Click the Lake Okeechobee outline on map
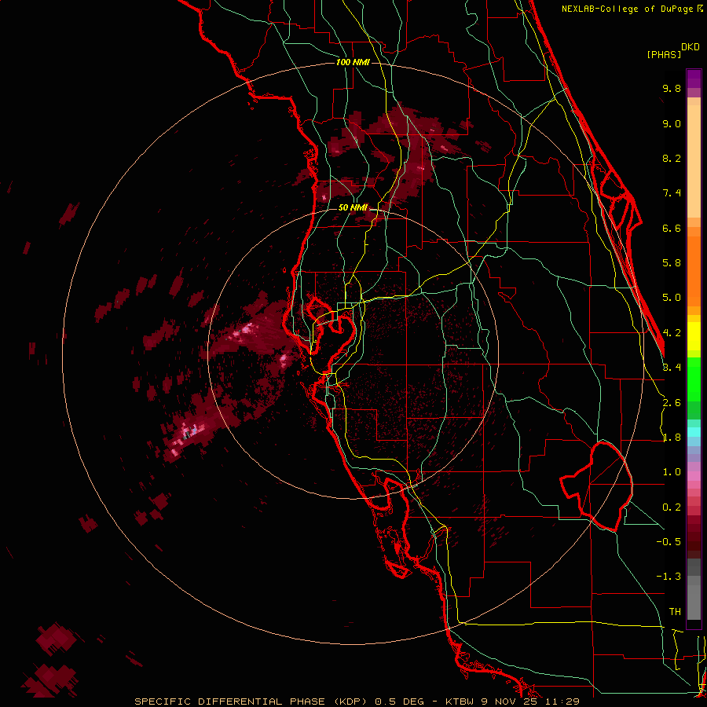 596,486
